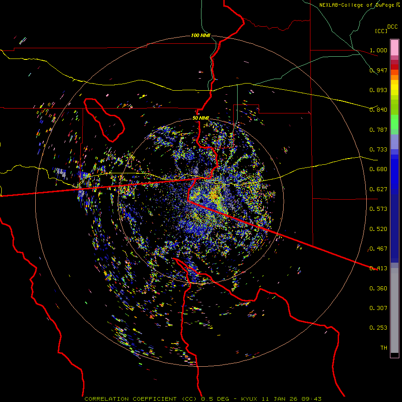
Task: Click the 11 JAN 26 date text
Action: pyautogui.click(x=279, y=399)
